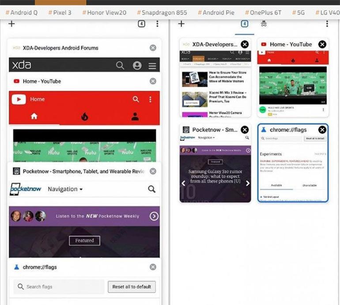Click the #Android Pie tag
The height and width of the screenshot is (305, 340).
[216, 12]
